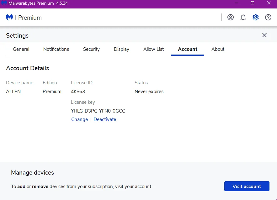Viewport: 277px width, 200px height.
Task: Minimize the Malwarebytes window
Action: click(236, 3)
